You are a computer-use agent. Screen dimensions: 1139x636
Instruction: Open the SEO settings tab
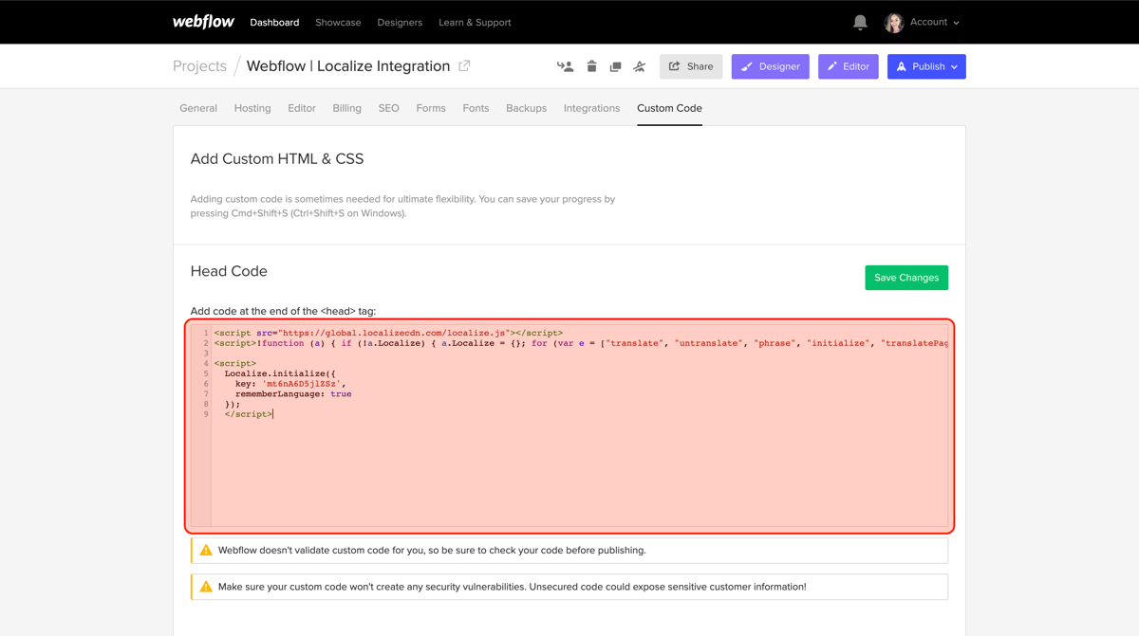[x=388, y=108]
